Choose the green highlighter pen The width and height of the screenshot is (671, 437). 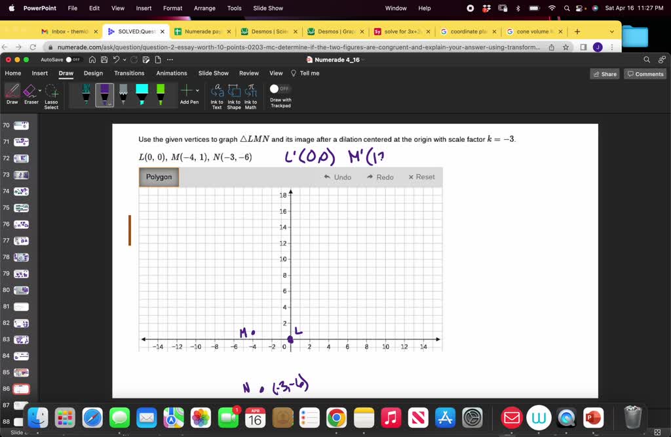(159, 93)
